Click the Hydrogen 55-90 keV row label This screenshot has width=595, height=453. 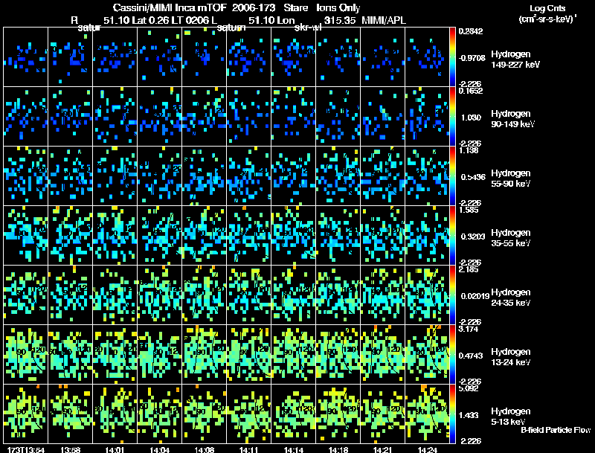click(x=511, y=179)
